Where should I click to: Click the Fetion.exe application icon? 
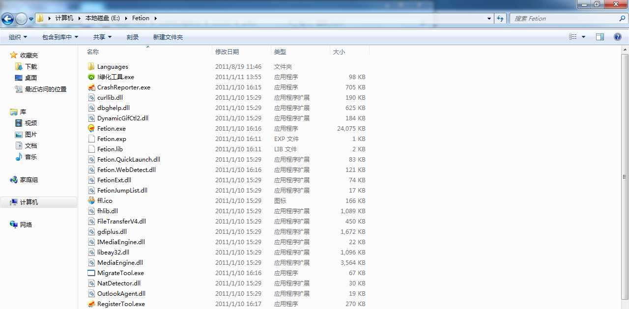(91, 128)
